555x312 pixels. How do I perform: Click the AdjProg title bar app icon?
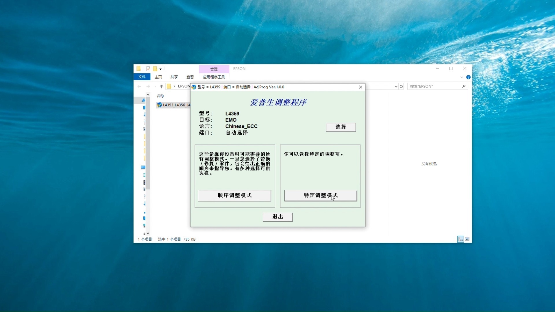(194, 87)
